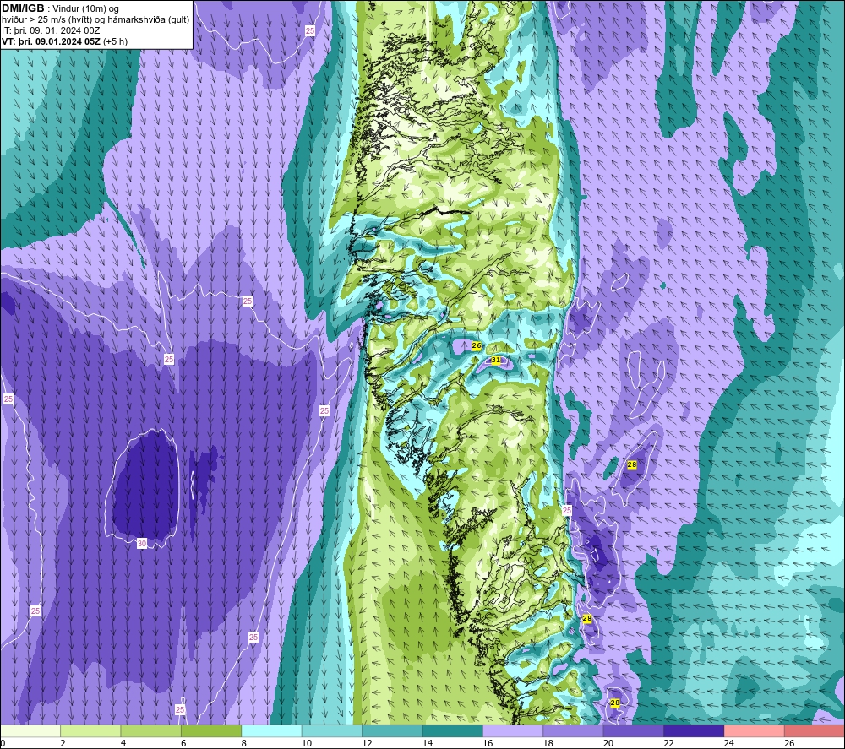Click the '20' value on the color scale
Screen dimensions: 845x749
608,743
